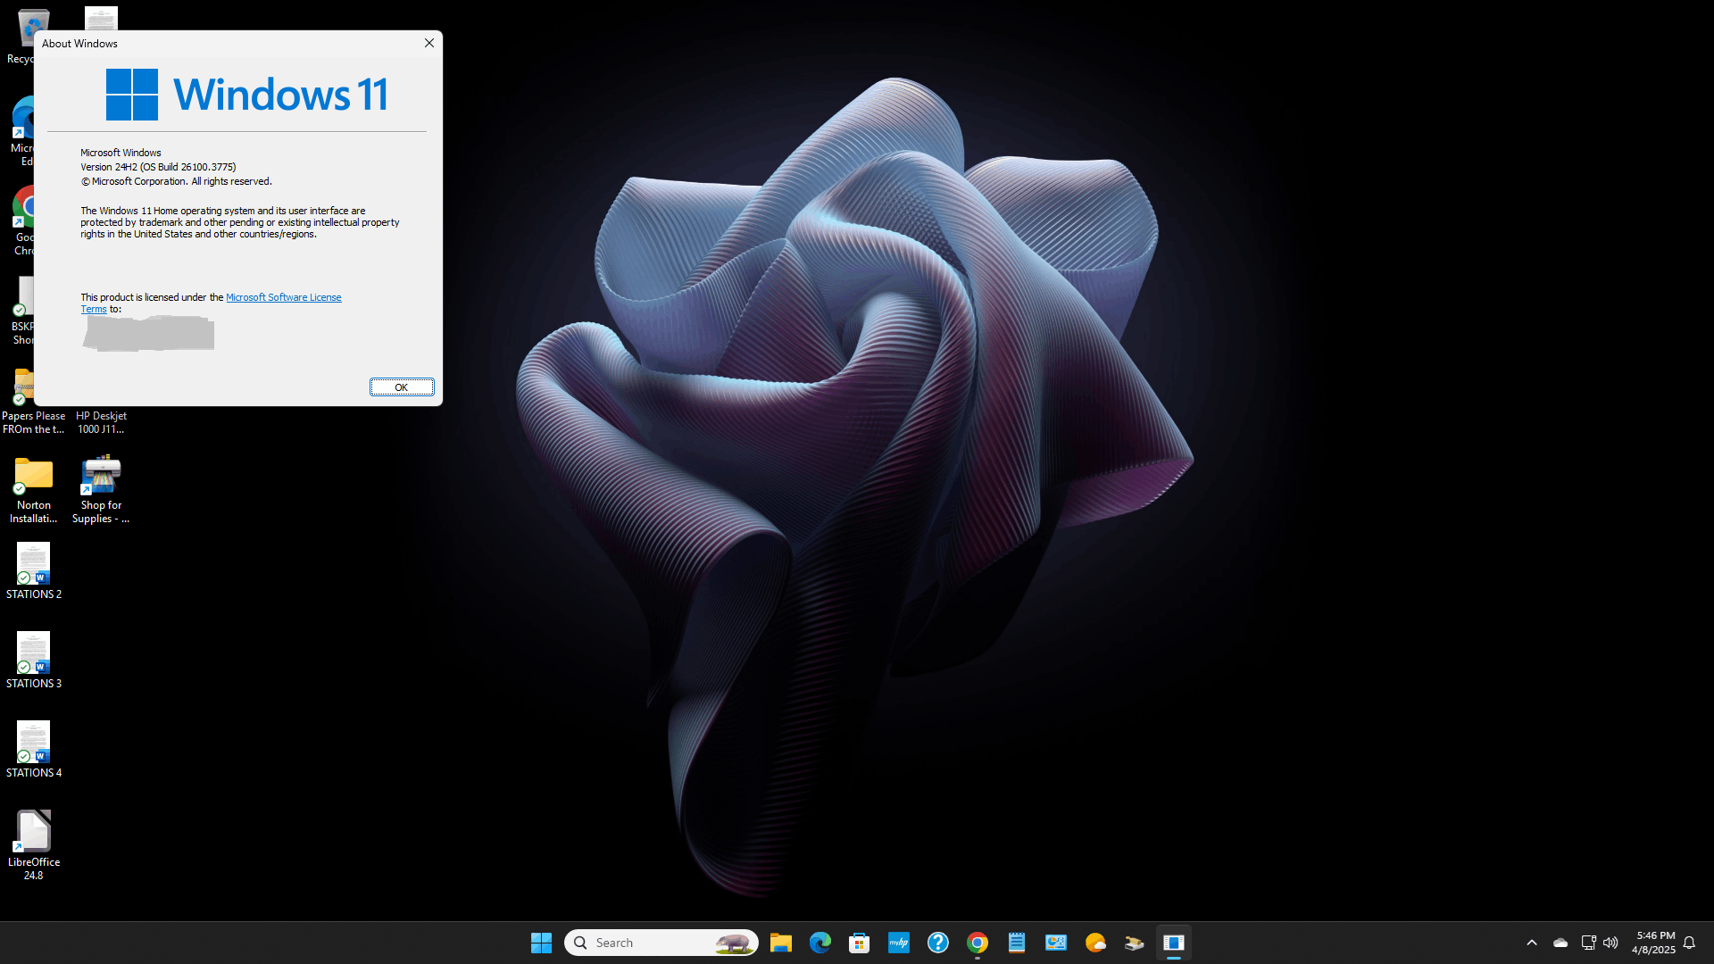Select the HP Deskjet 1000 J11 label
The height and width of the screenshot is (964, 1714).
pos(101,422)
